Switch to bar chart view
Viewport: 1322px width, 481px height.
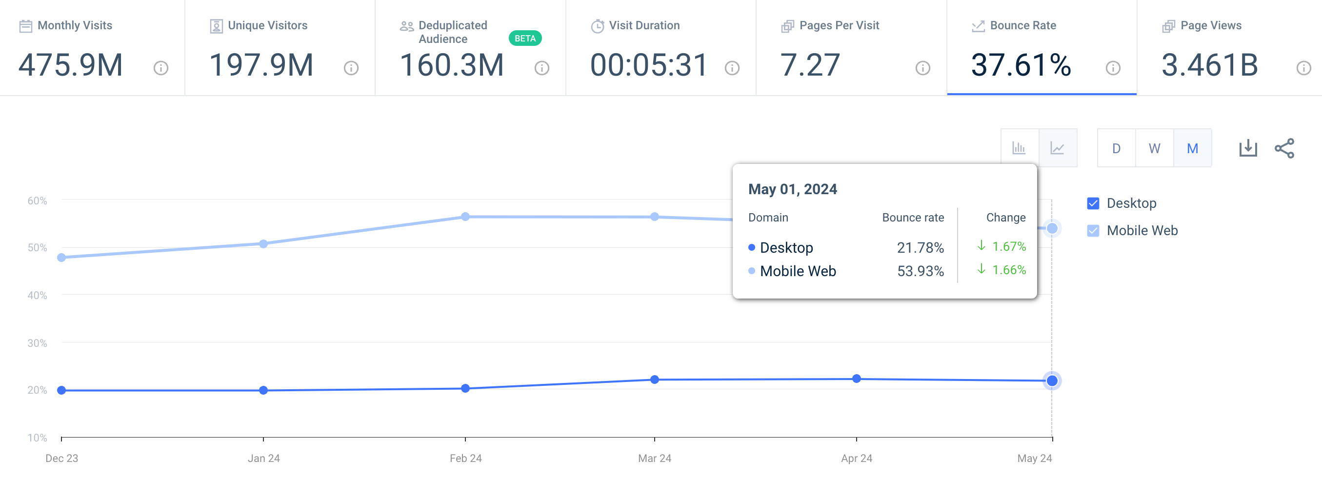point(1020,148)
